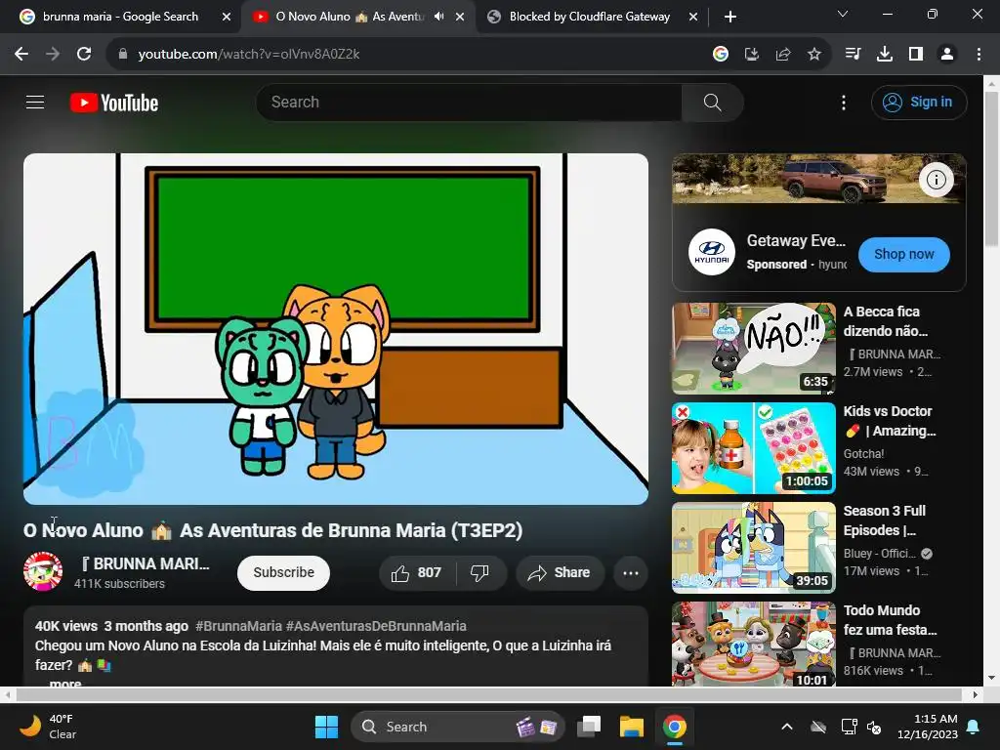Click the Sign in button
The height and width of the screenshot is (750, 1000).
point(919,102)
